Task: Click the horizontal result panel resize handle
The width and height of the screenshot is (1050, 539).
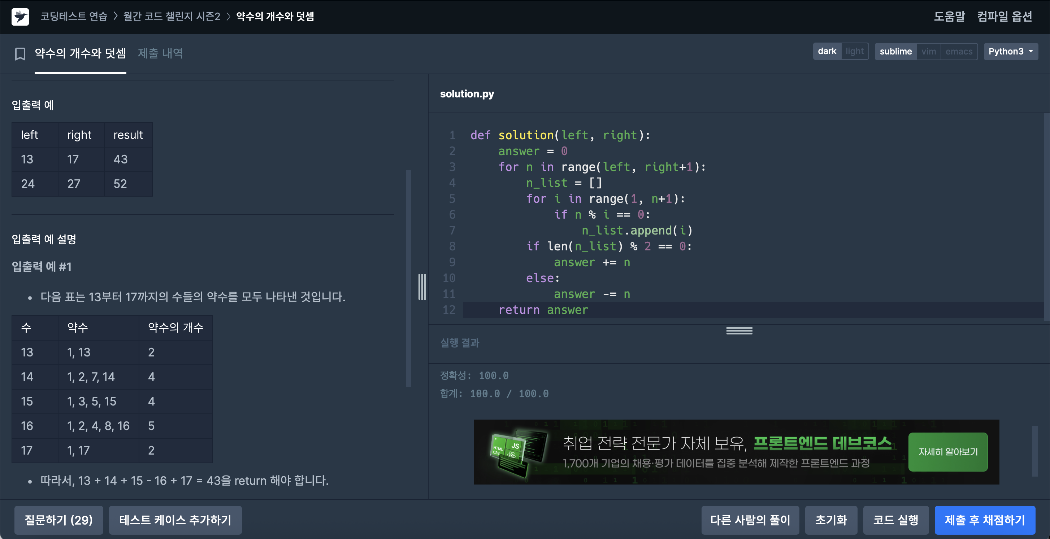Action: coord(739,331)
